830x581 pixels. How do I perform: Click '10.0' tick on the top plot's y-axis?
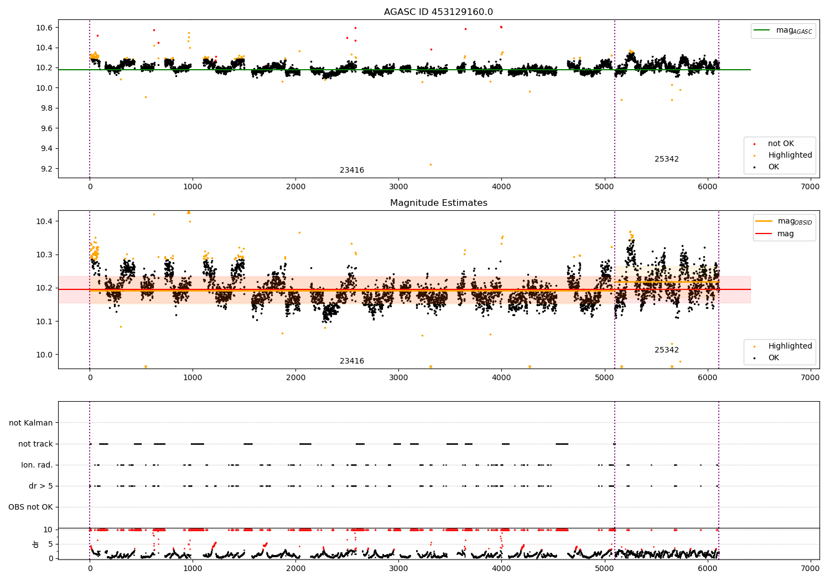click(44, 88)
